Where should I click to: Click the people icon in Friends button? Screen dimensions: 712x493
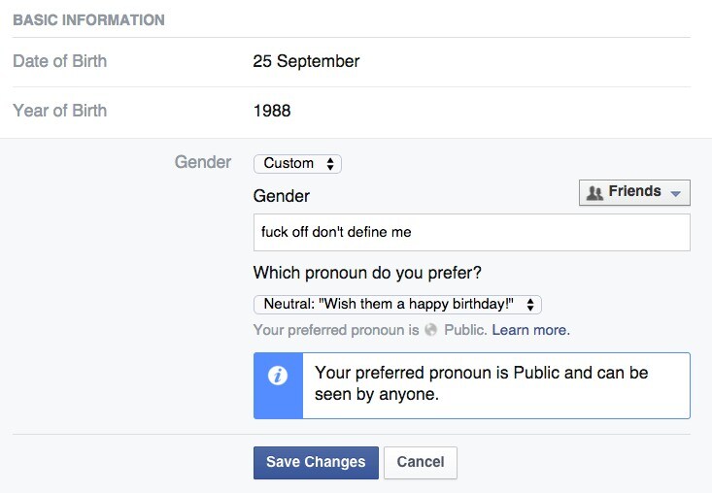click(594, 193)
